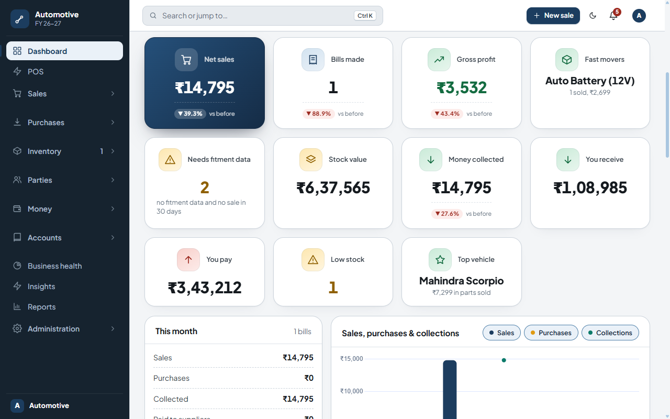Click the Mahindra Scorpio top vehicle text
This screenshot has height=419, width=670.
point(462,281)
